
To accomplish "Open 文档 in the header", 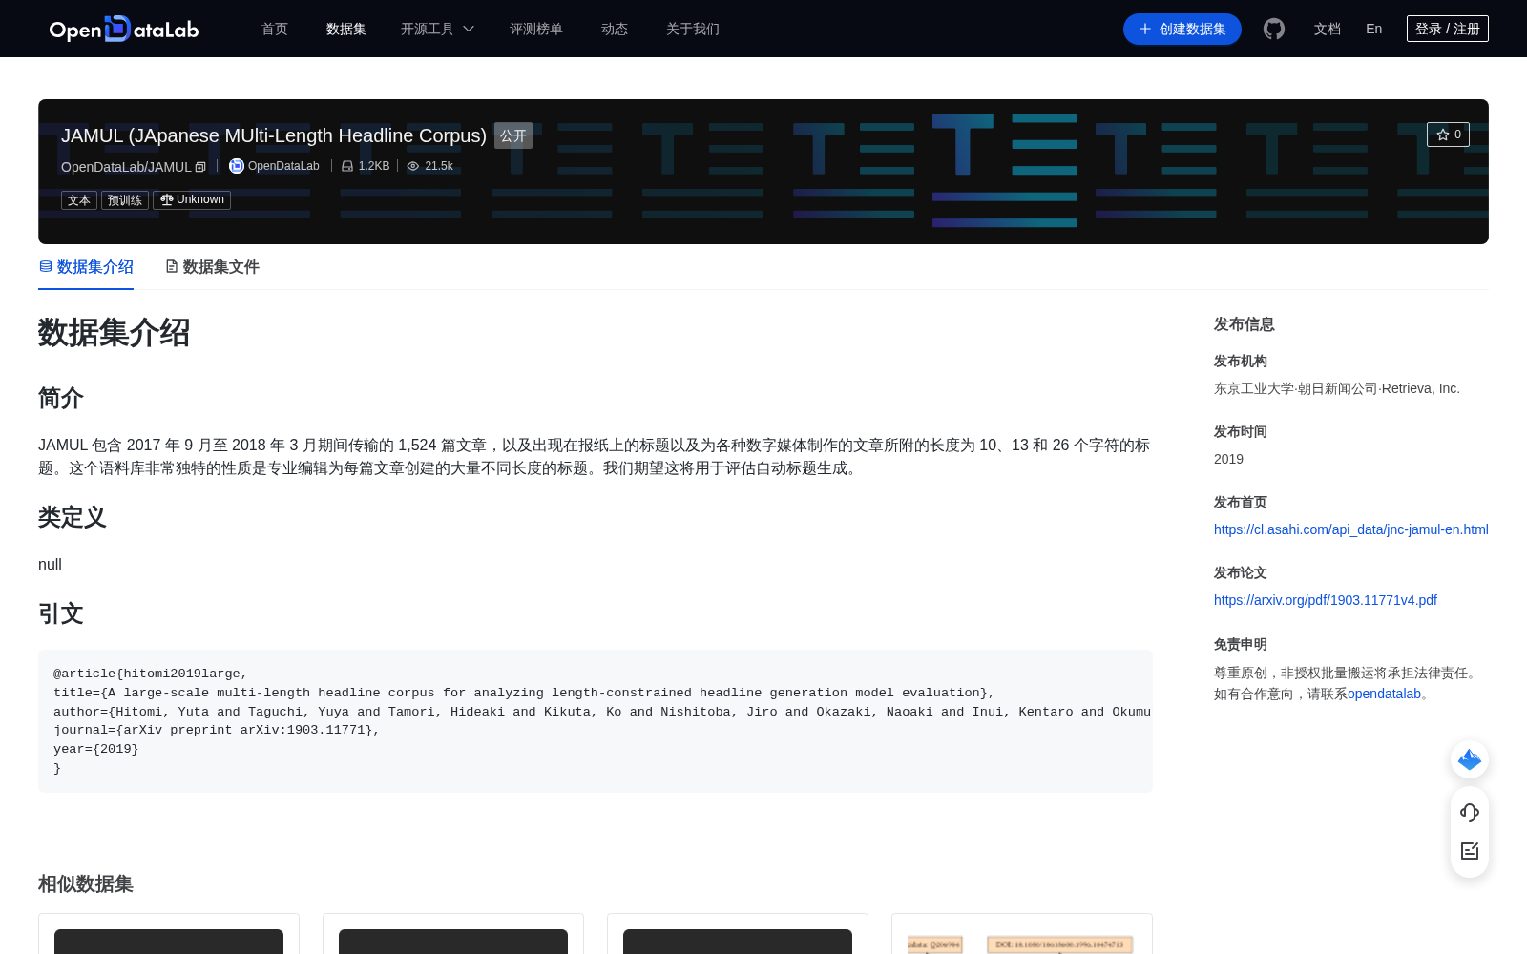I will click(1328, 29).
